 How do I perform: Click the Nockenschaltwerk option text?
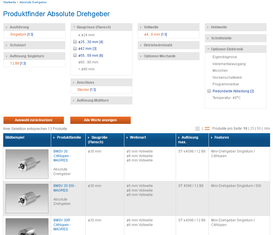[x=227, y=77]
